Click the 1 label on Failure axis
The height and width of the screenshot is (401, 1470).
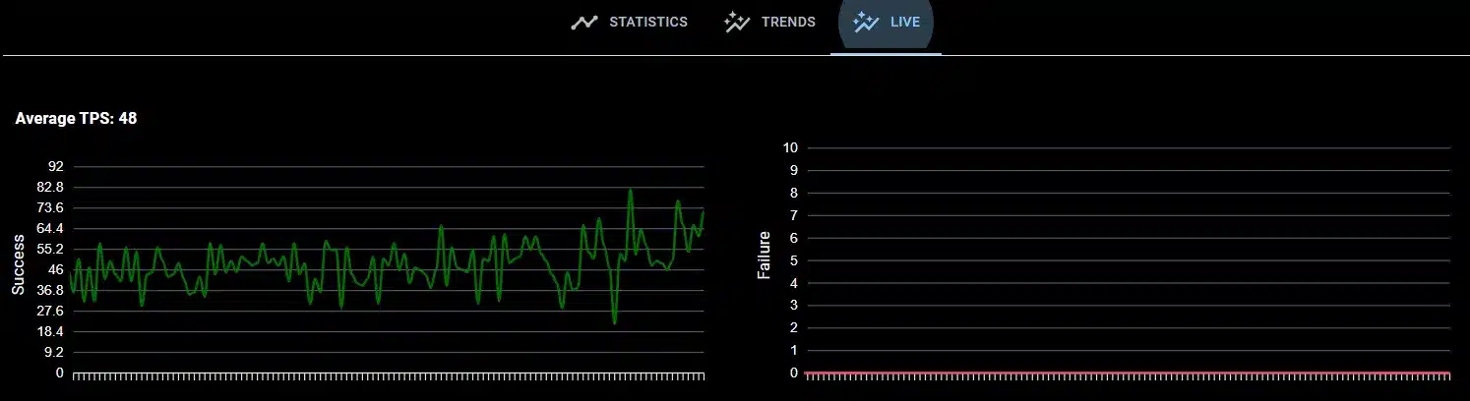coord(793,351)
